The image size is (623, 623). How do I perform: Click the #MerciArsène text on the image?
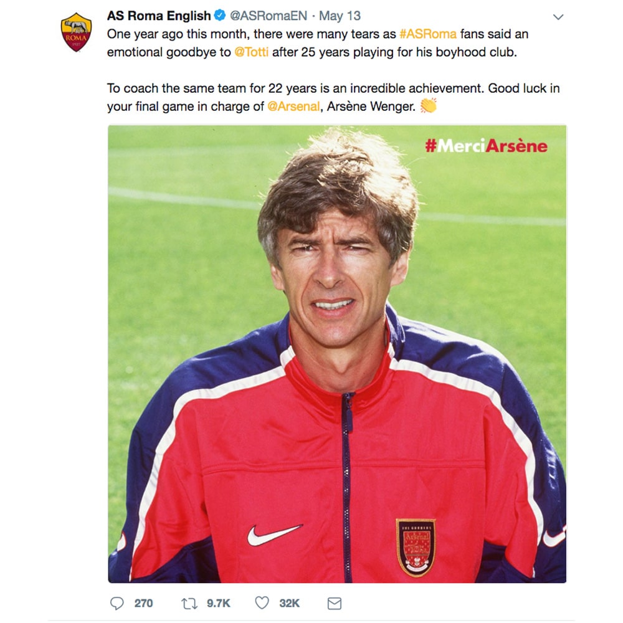click(x=487, y=146)
